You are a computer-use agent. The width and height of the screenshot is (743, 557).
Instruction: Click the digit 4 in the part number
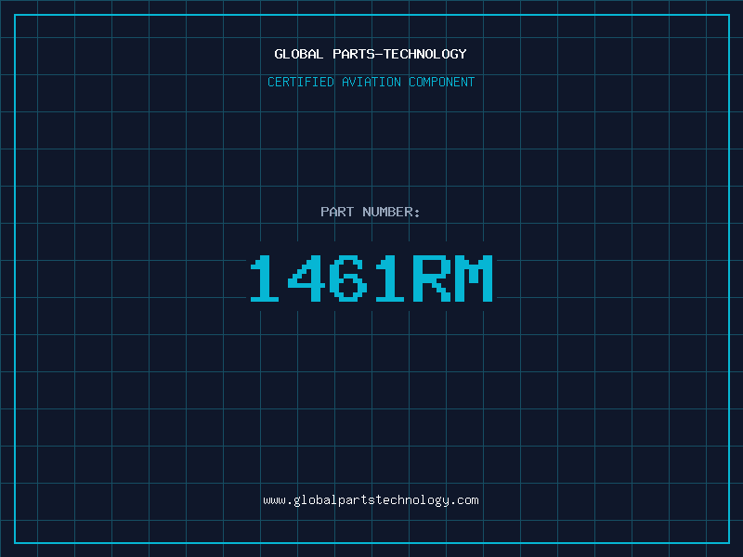307,278
